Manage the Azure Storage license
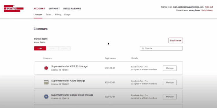 coord(170,82)
